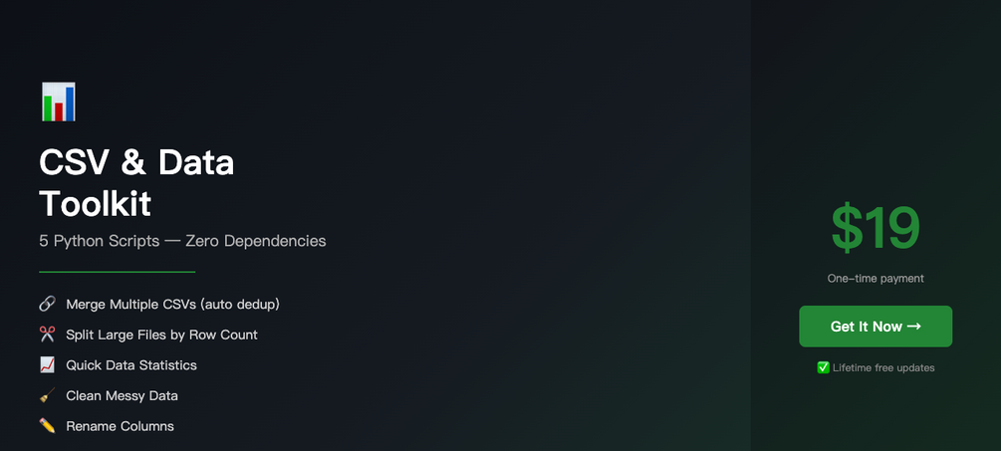Click the pencil rename icon
This screenshot has width=1001, height=451.
click(47, 426)
